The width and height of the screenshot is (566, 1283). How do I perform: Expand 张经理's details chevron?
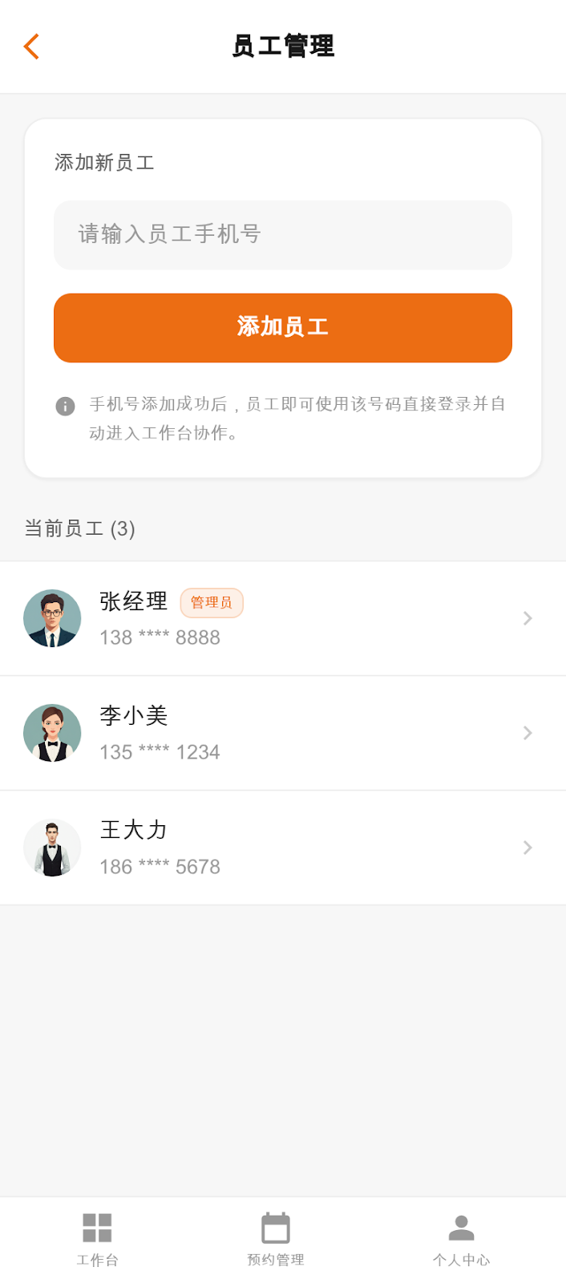(x=528, y=618)
